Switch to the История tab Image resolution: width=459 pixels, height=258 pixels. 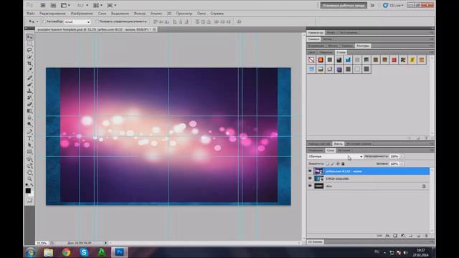coord(344,150)
